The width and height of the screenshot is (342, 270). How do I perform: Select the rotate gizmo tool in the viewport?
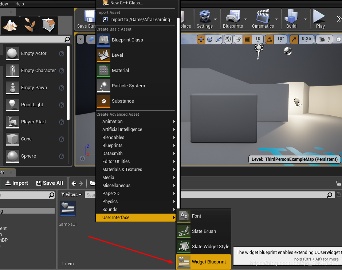(209, 39)
